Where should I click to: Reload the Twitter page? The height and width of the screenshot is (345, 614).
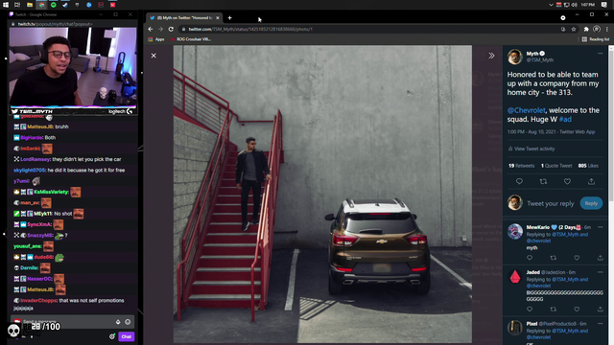click(171, 29)
